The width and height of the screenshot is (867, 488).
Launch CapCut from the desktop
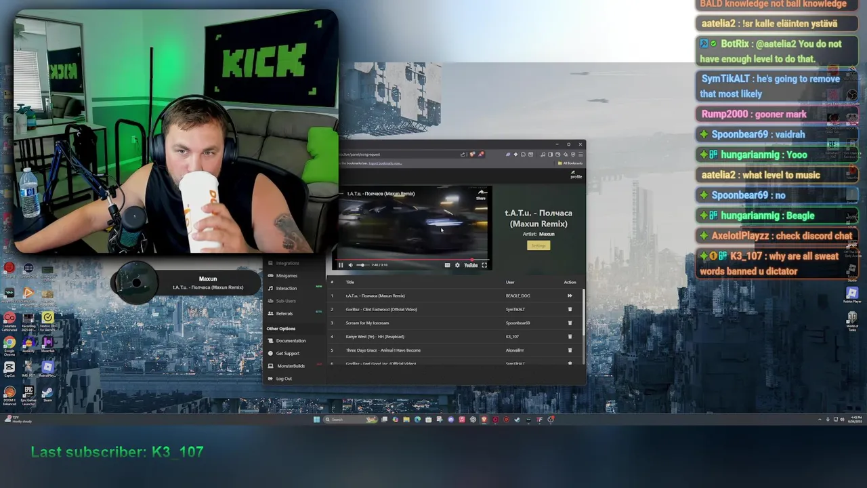point(9,369)
